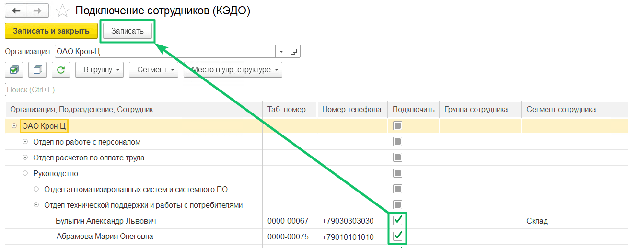This screenshot has width=628, height=248.
Task: Refresh the employee list
Action: click(61, 70)
